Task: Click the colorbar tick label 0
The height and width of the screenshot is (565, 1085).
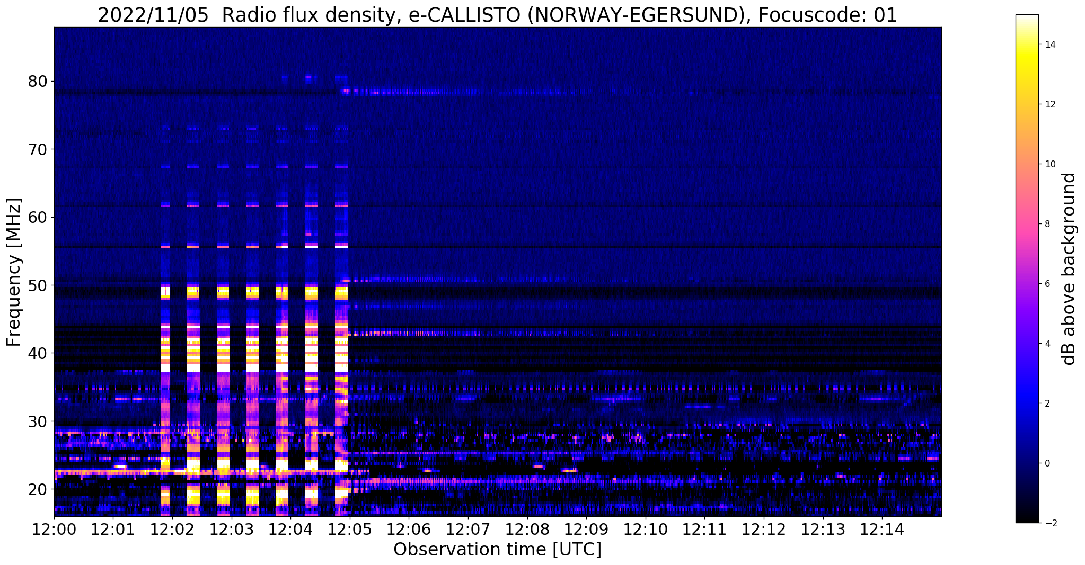Action: [1047, 463]
